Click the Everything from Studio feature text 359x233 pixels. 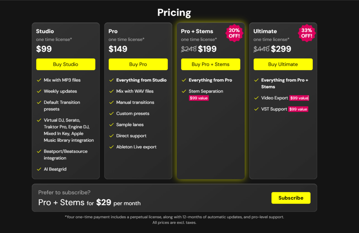coord(141,80)
